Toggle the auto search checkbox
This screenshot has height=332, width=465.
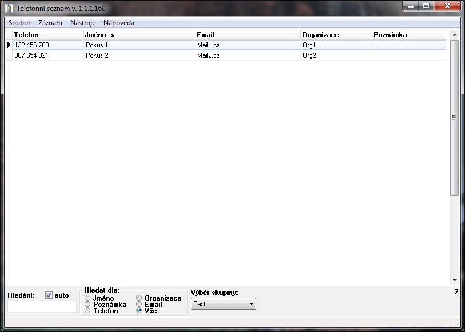(x=49, y=295)
